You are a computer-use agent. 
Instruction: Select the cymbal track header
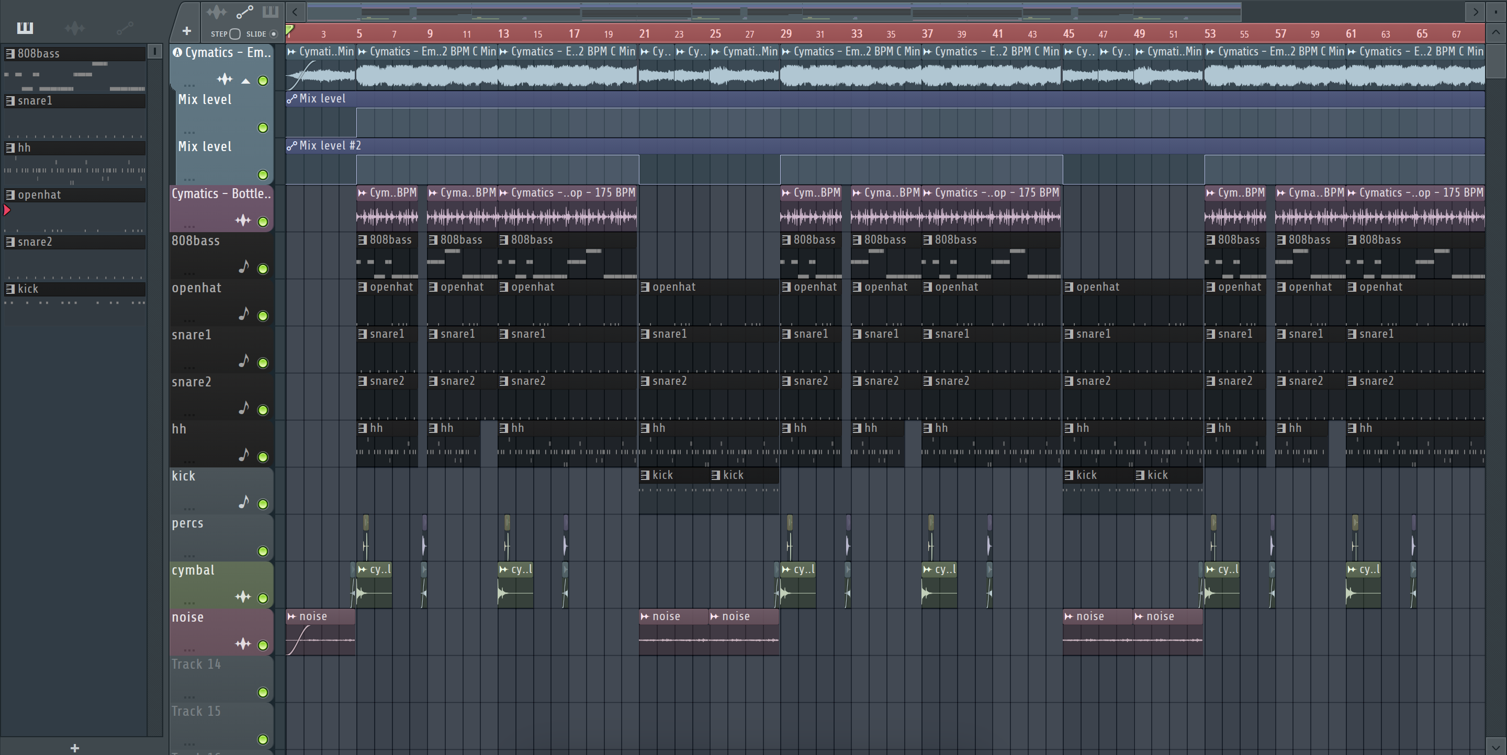[221, 585]
